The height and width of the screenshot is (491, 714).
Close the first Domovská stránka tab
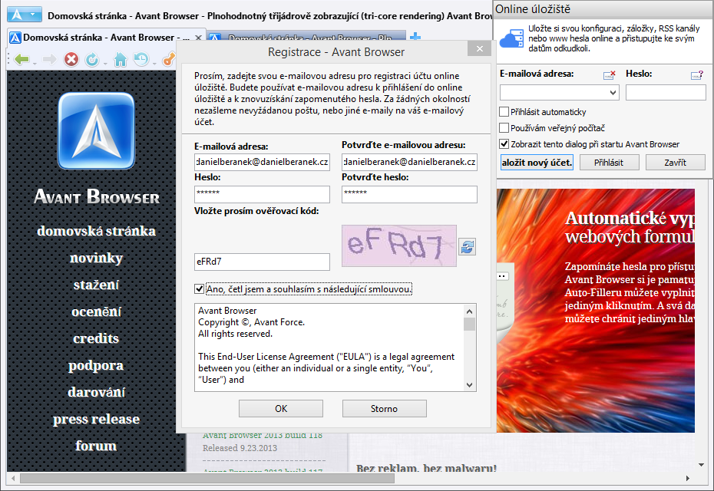(x=198, y=38)
